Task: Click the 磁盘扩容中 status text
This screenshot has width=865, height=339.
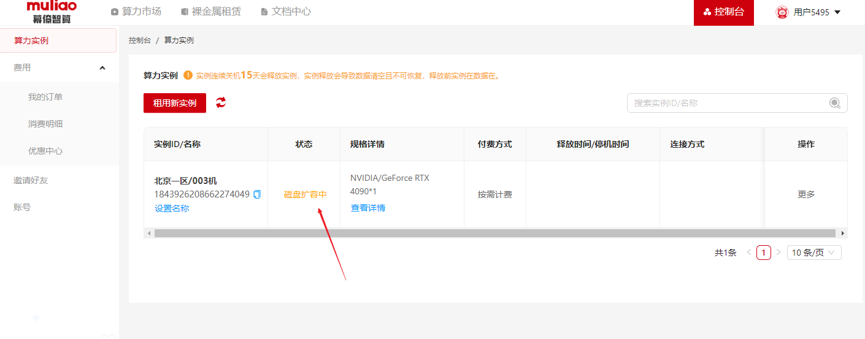Action: click(306, 194)
